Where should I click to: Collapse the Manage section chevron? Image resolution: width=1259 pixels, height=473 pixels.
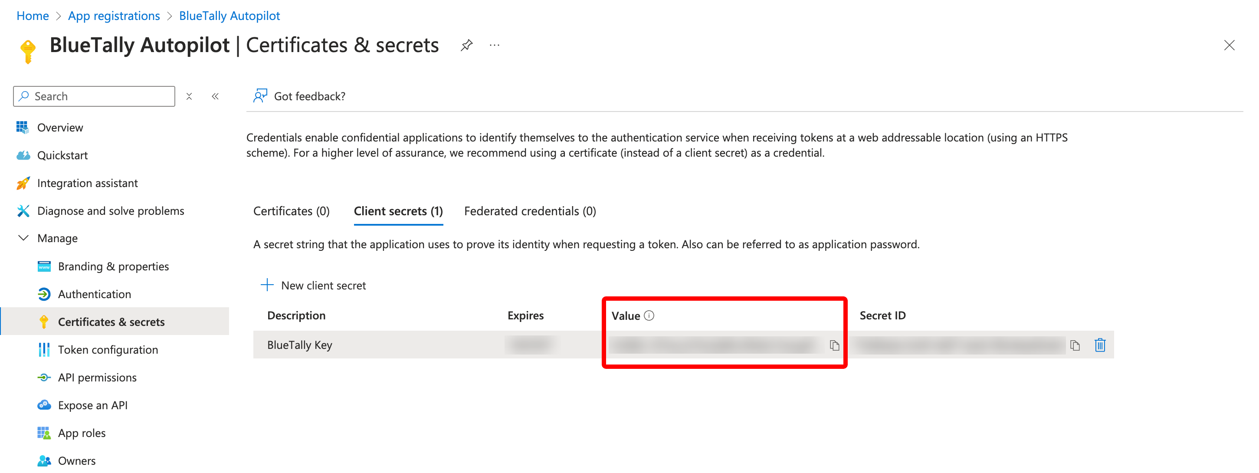[x=23, y=238]
